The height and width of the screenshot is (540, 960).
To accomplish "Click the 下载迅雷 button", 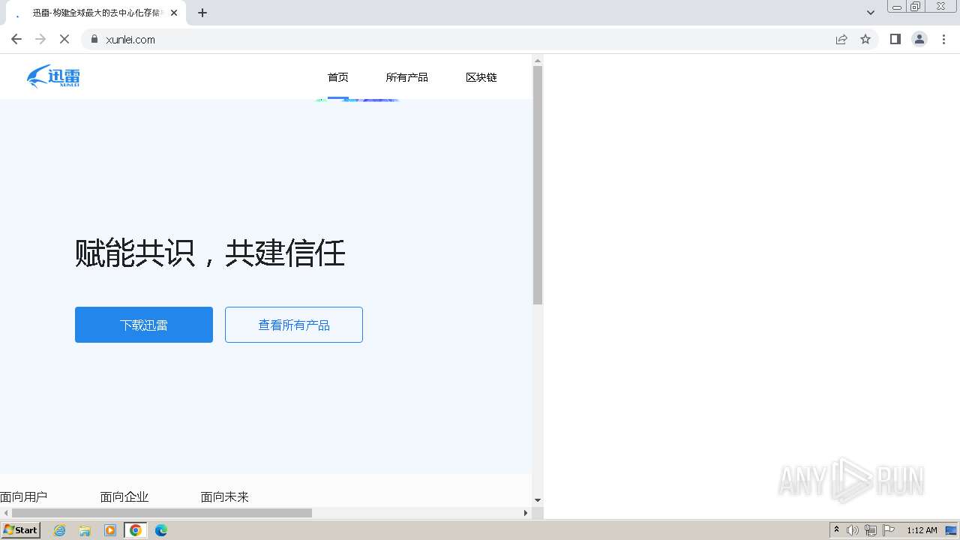I will 144,325.
